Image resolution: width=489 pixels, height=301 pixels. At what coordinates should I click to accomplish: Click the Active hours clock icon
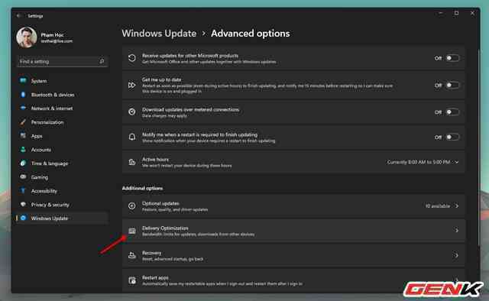(x=132, y=162)
